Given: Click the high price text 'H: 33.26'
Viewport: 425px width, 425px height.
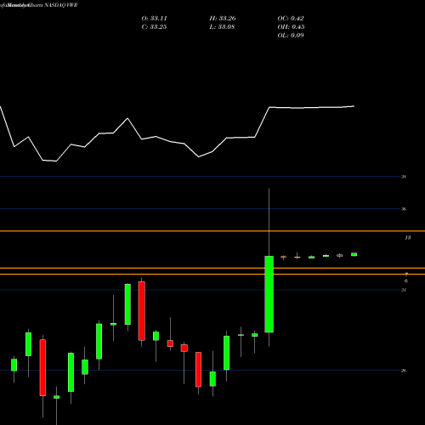Looking at the screenshot, I should (223, 19).
